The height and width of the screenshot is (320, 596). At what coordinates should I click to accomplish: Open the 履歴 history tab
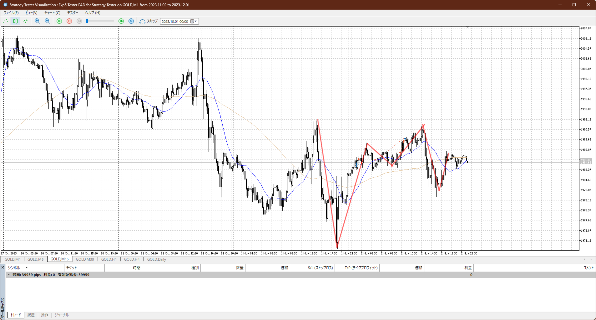tap(31, 315)
